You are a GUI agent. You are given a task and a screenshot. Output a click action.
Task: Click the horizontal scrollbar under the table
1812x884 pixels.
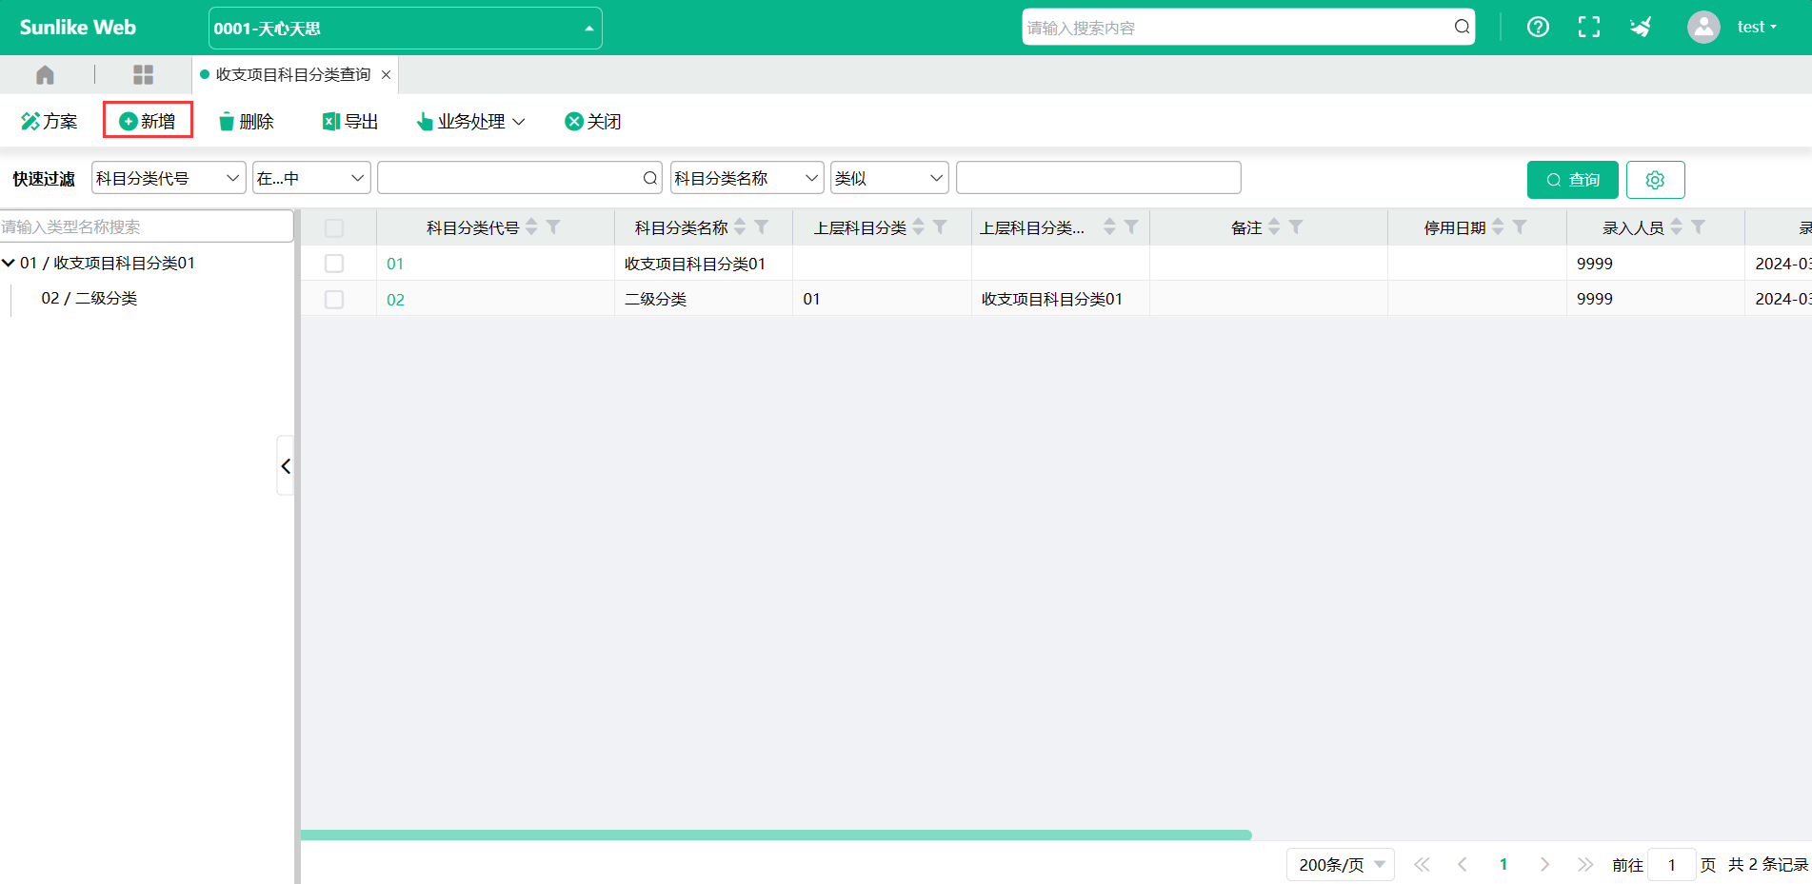(776, 835)
